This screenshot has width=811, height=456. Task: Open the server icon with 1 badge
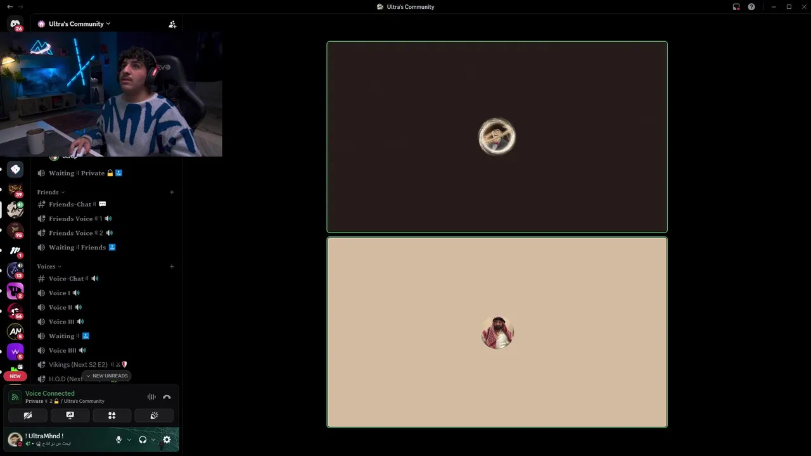15,250
